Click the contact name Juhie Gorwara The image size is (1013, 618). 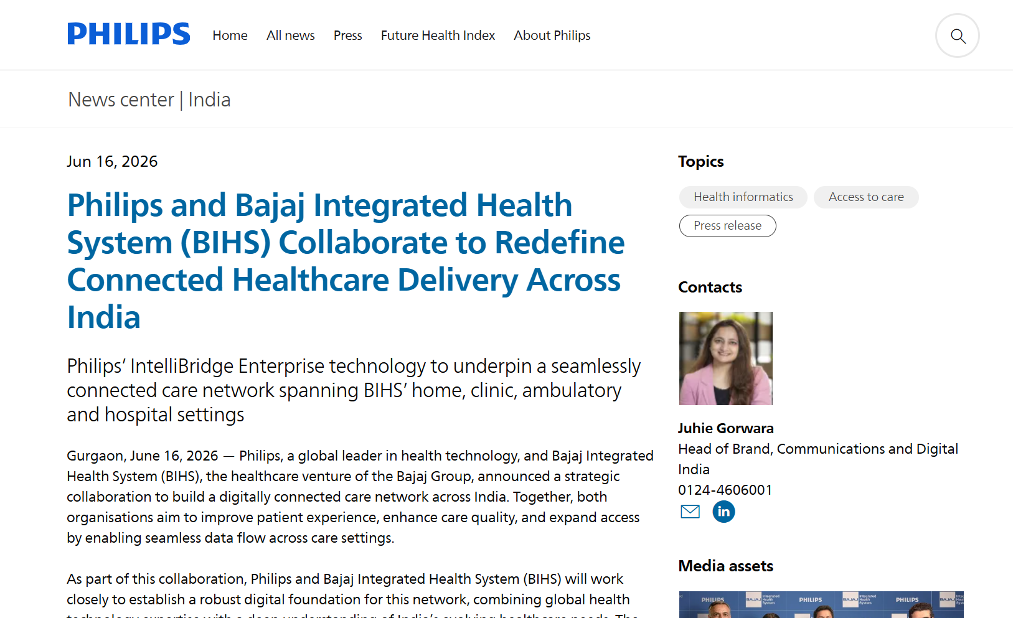[726, 428]
